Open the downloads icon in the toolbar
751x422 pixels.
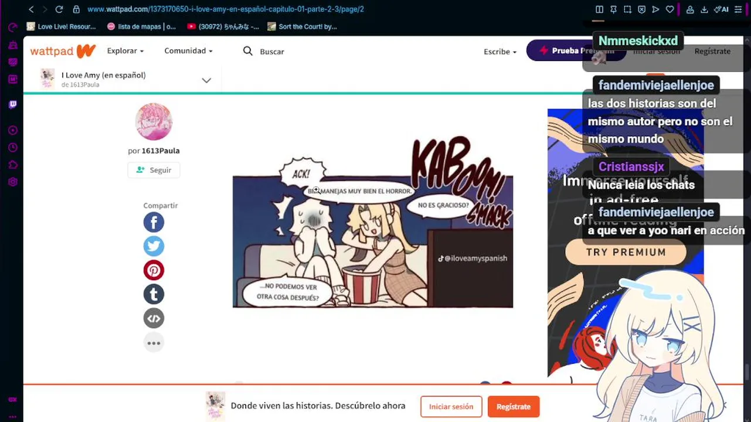(x=704, y=9)
